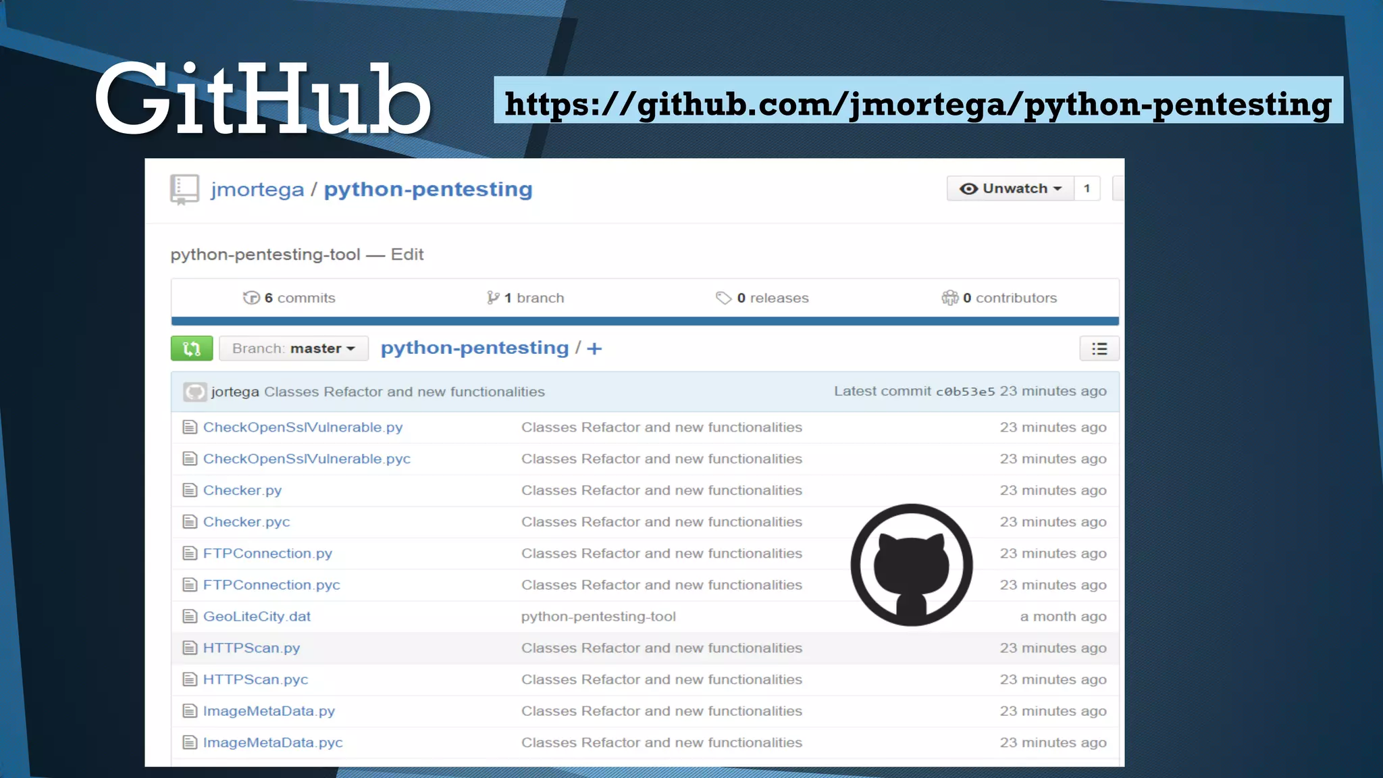Click file icon for CheckOpenSslVulnerable.pyc

(x=190, y=459)
